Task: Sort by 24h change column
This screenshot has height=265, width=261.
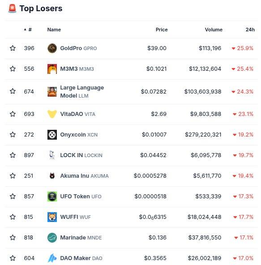Action: click(250, 30)
